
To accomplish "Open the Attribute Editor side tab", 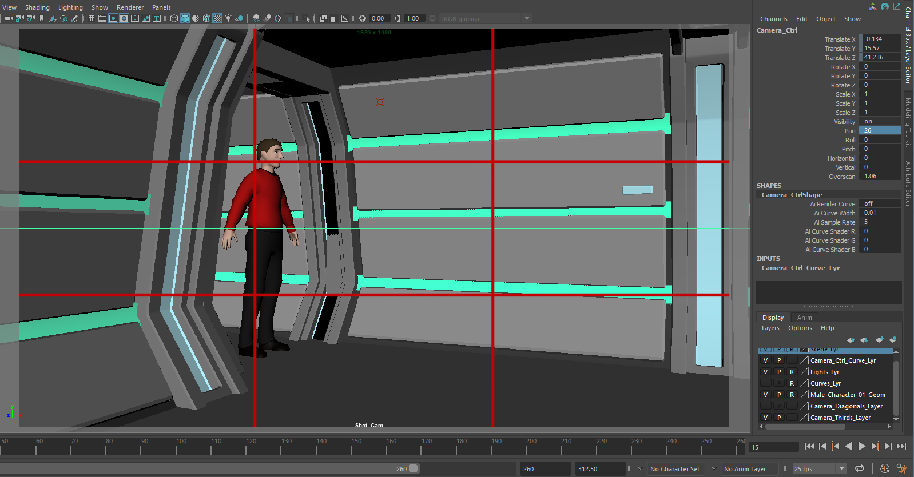I will click(x=908, y=183).
